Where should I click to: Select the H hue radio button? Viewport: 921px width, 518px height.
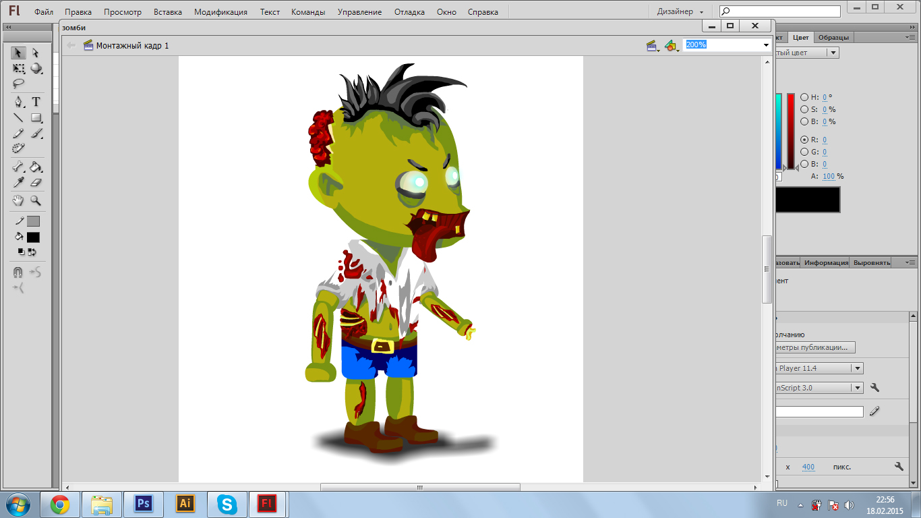pos(804,97)
